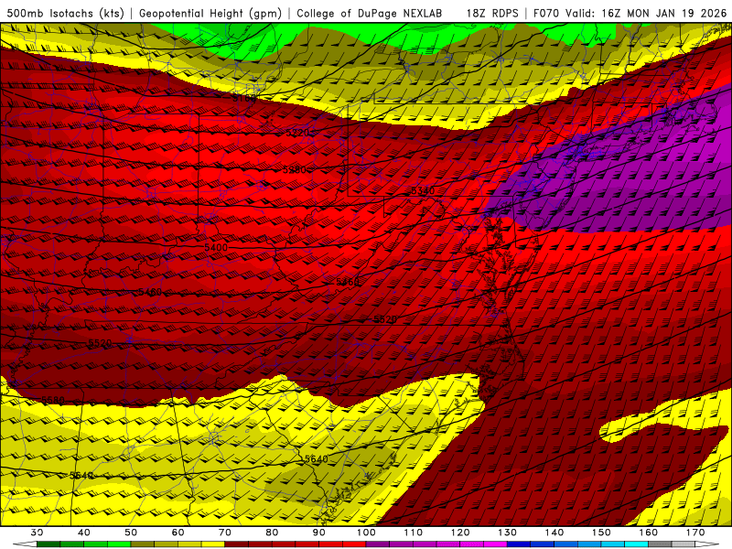
Task: Click the darkest maroon swatch starting at 70
Action: coord(237,544)
